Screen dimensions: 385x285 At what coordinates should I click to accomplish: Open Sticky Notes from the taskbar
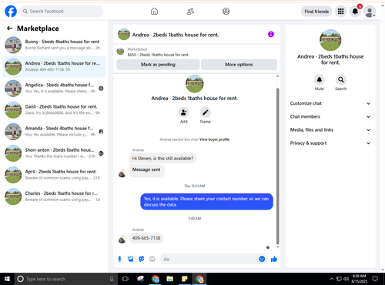tap(185, 279)
